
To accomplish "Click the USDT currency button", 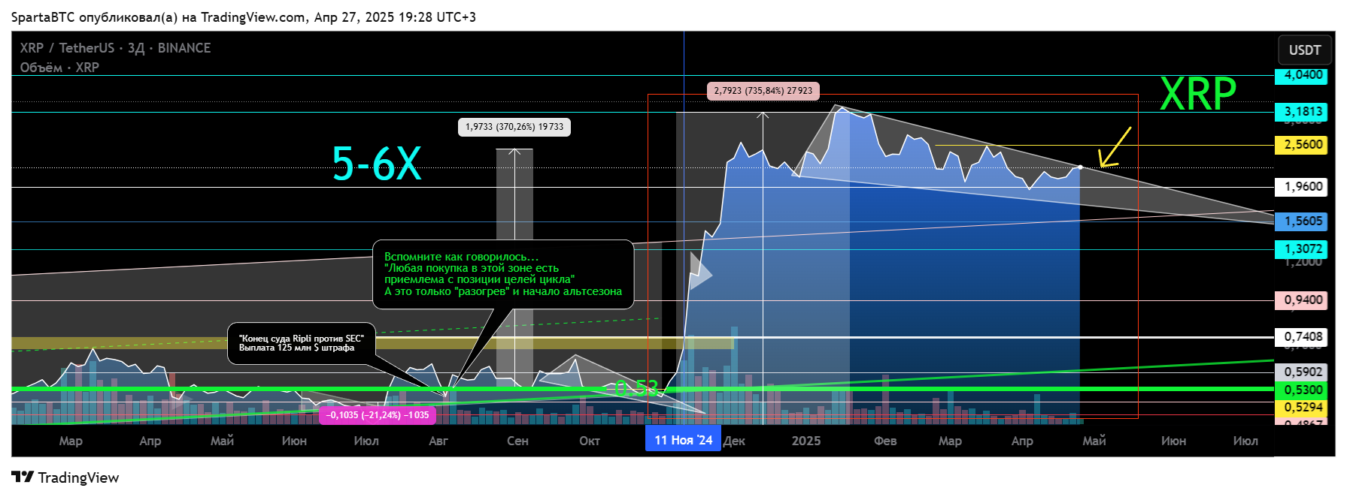I will (x=1305, y=50).
